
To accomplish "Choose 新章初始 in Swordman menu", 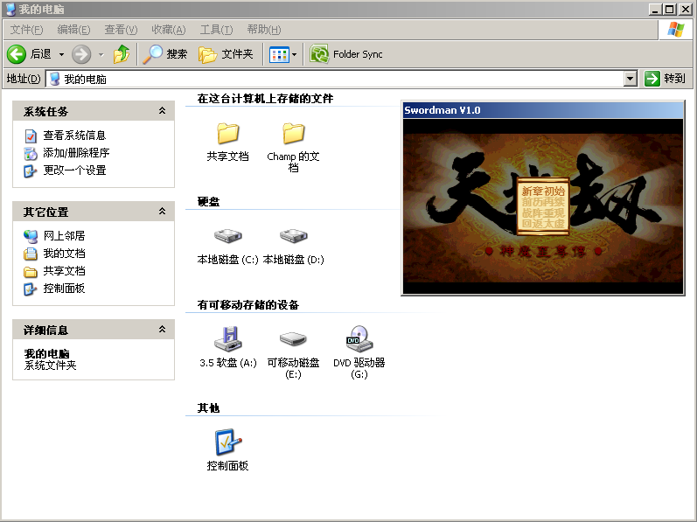I will tap(543, 191).
